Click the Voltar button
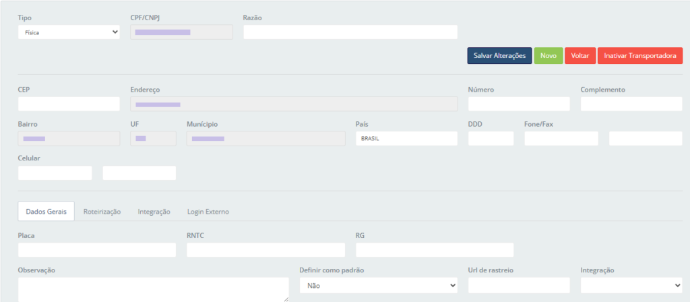Screen dimensions: 690x302 579,56
